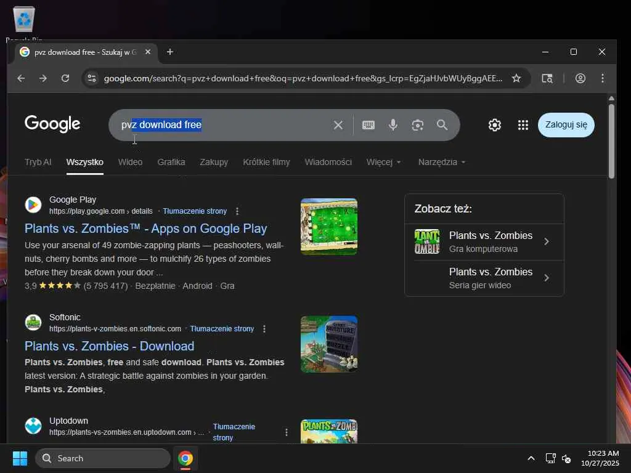631x473 pixels.
Task: Open the Recycle Bin on the desktop
Action: point(24,23)
